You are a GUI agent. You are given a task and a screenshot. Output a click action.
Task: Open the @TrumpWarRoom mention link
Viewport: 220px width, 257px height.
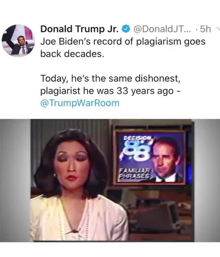point(80,103)
